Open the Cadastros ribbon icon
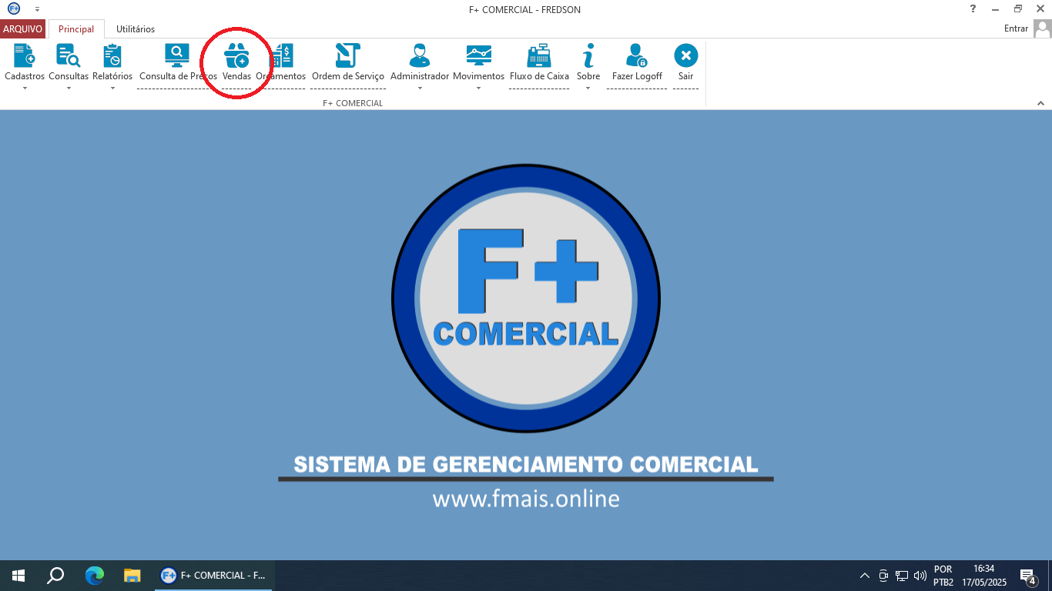Viewport: 1052px width, 591px height. click(25, 55)
